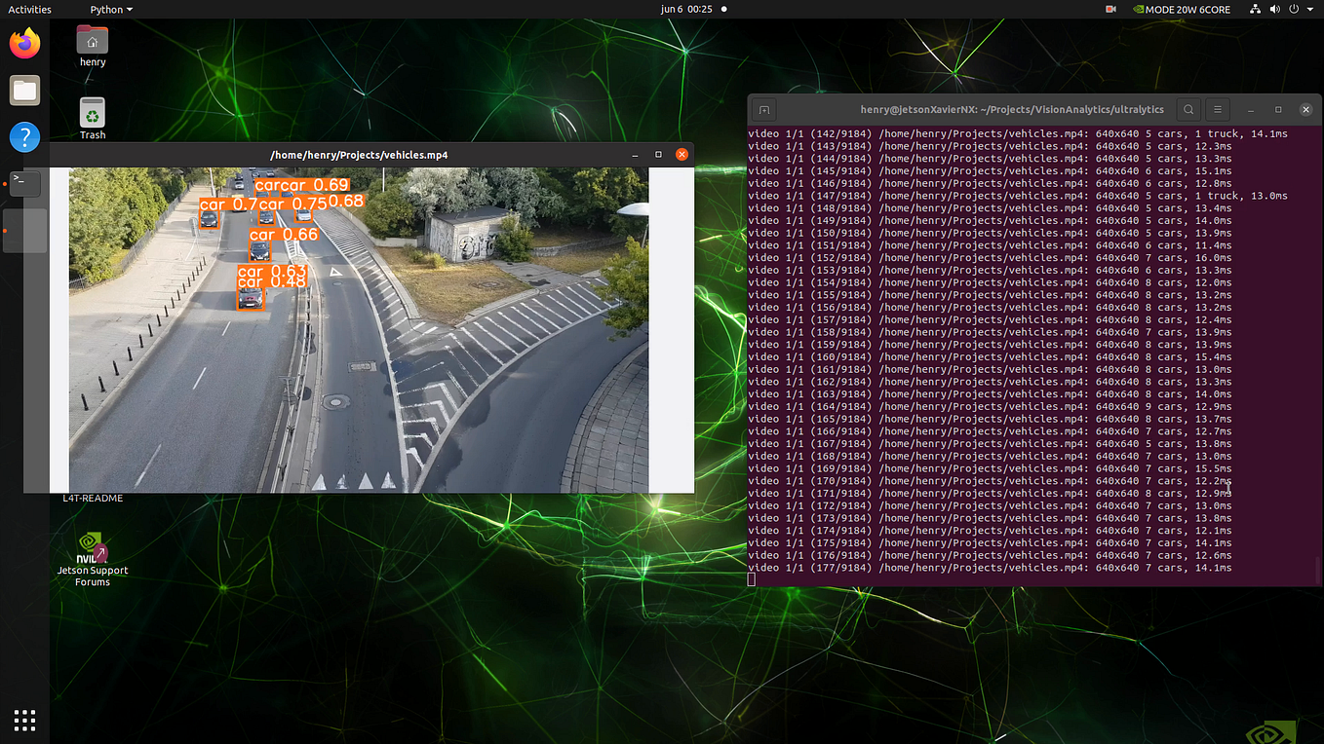Close the terminal window

1306,110
